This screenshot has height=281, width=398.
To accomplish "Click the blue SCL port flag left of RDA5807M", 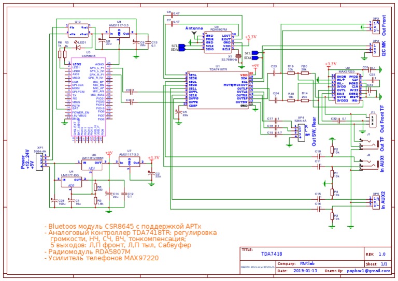I will (182, 46).
